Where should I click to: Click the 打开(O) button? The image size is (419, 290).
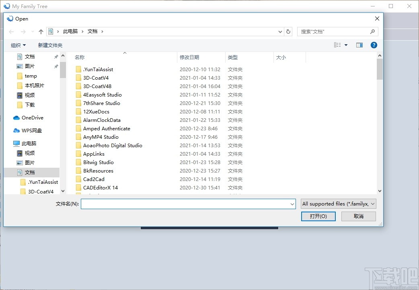318,216
